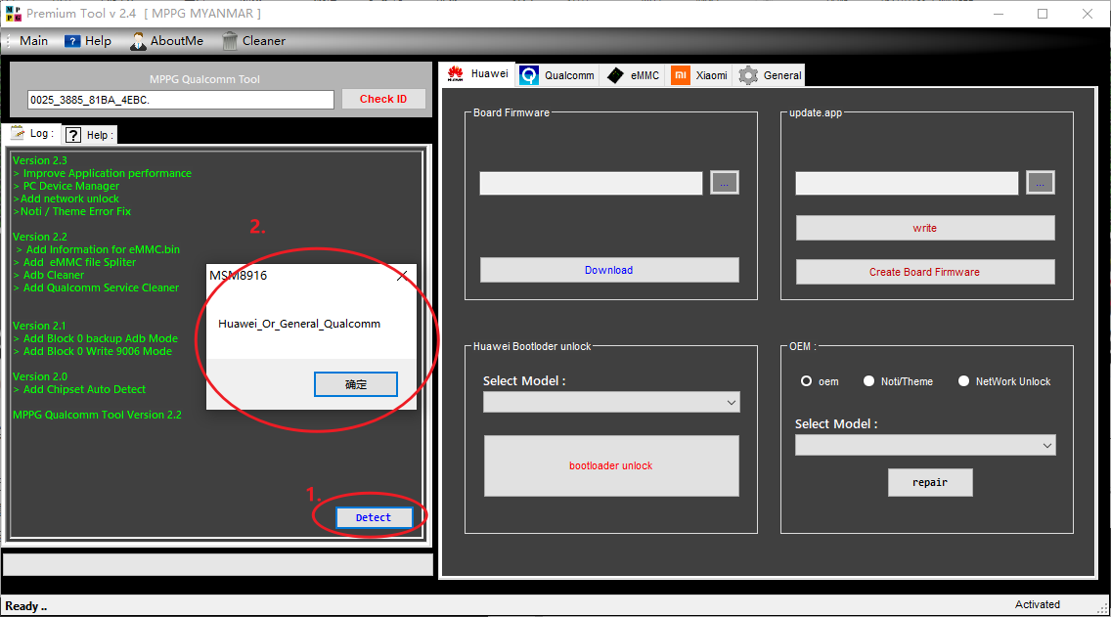Click the Cleaner trash bin icon
The image size is (1111, 617).
tap(230, 41)
